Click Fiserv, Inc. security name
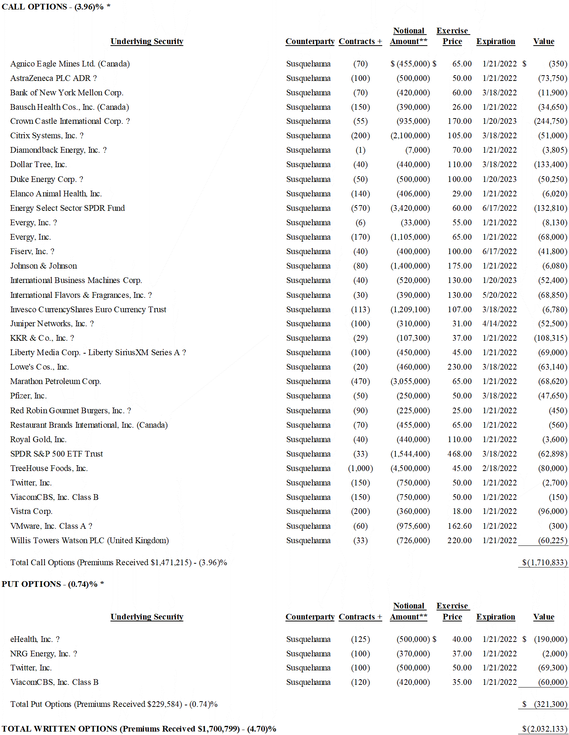The image size is (569, 735). (x=32, y=251)
